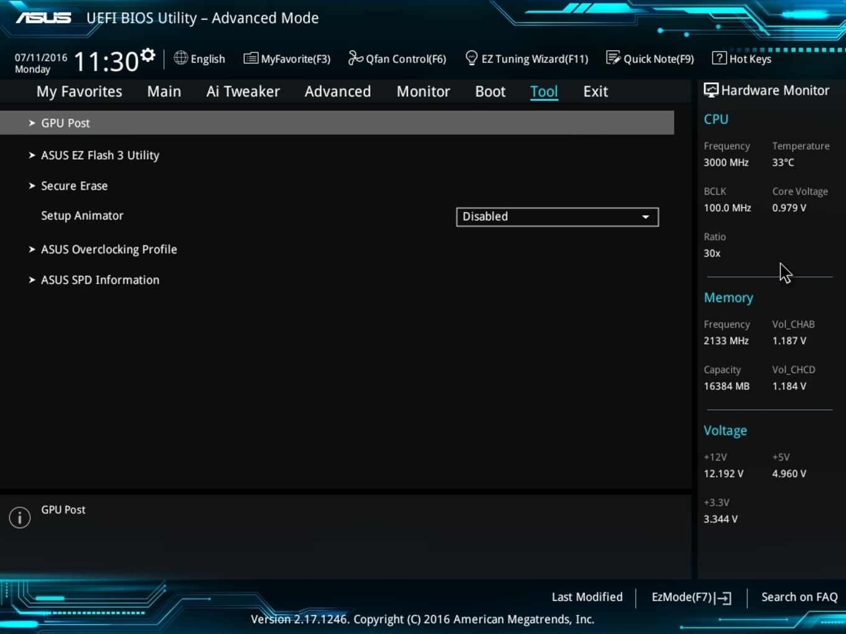Expand the Secure Erase arrow
Screen dimensions: 846x634
32,186
